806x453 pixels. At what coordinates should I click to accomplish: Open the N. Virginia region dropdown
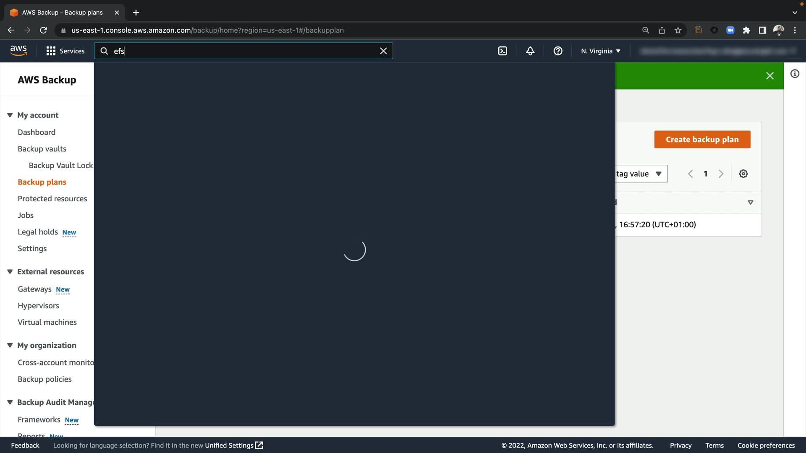pos(601,51)
